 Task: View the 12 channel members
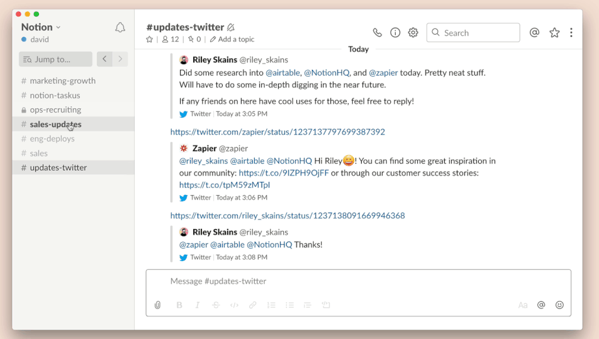(x=171, y=40)
